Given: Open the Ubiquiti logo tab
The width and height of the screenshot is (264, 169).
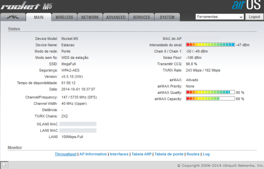Looking at the screenshot, I should pyautogui.click(x=13, y=17).
